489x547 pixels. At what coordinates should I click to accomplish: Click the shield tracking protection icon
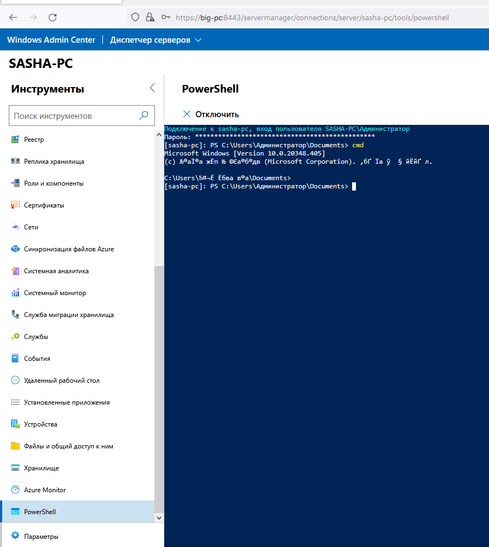coord(135,17)
